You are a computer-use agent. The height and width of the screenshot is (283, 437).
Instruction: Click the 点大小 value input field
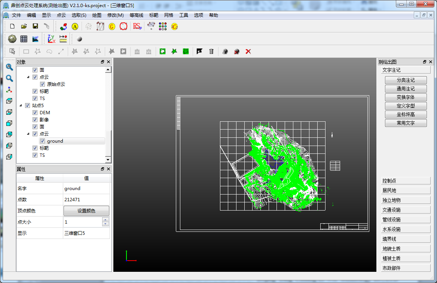[82, 222]
